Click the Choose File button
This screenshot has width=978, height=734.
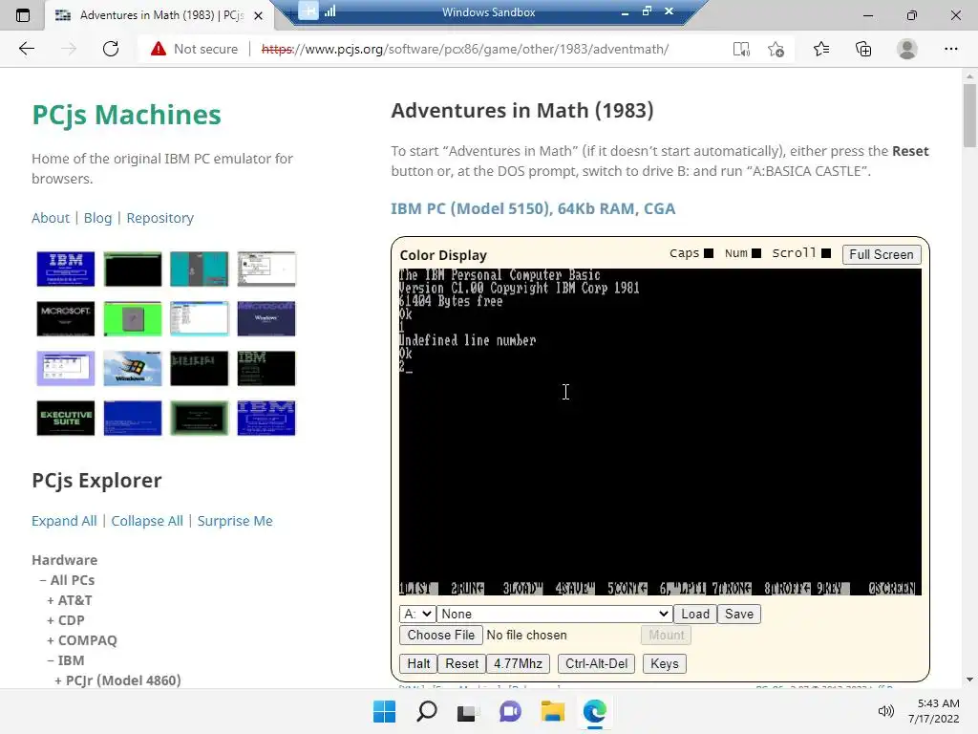(441, 636)
